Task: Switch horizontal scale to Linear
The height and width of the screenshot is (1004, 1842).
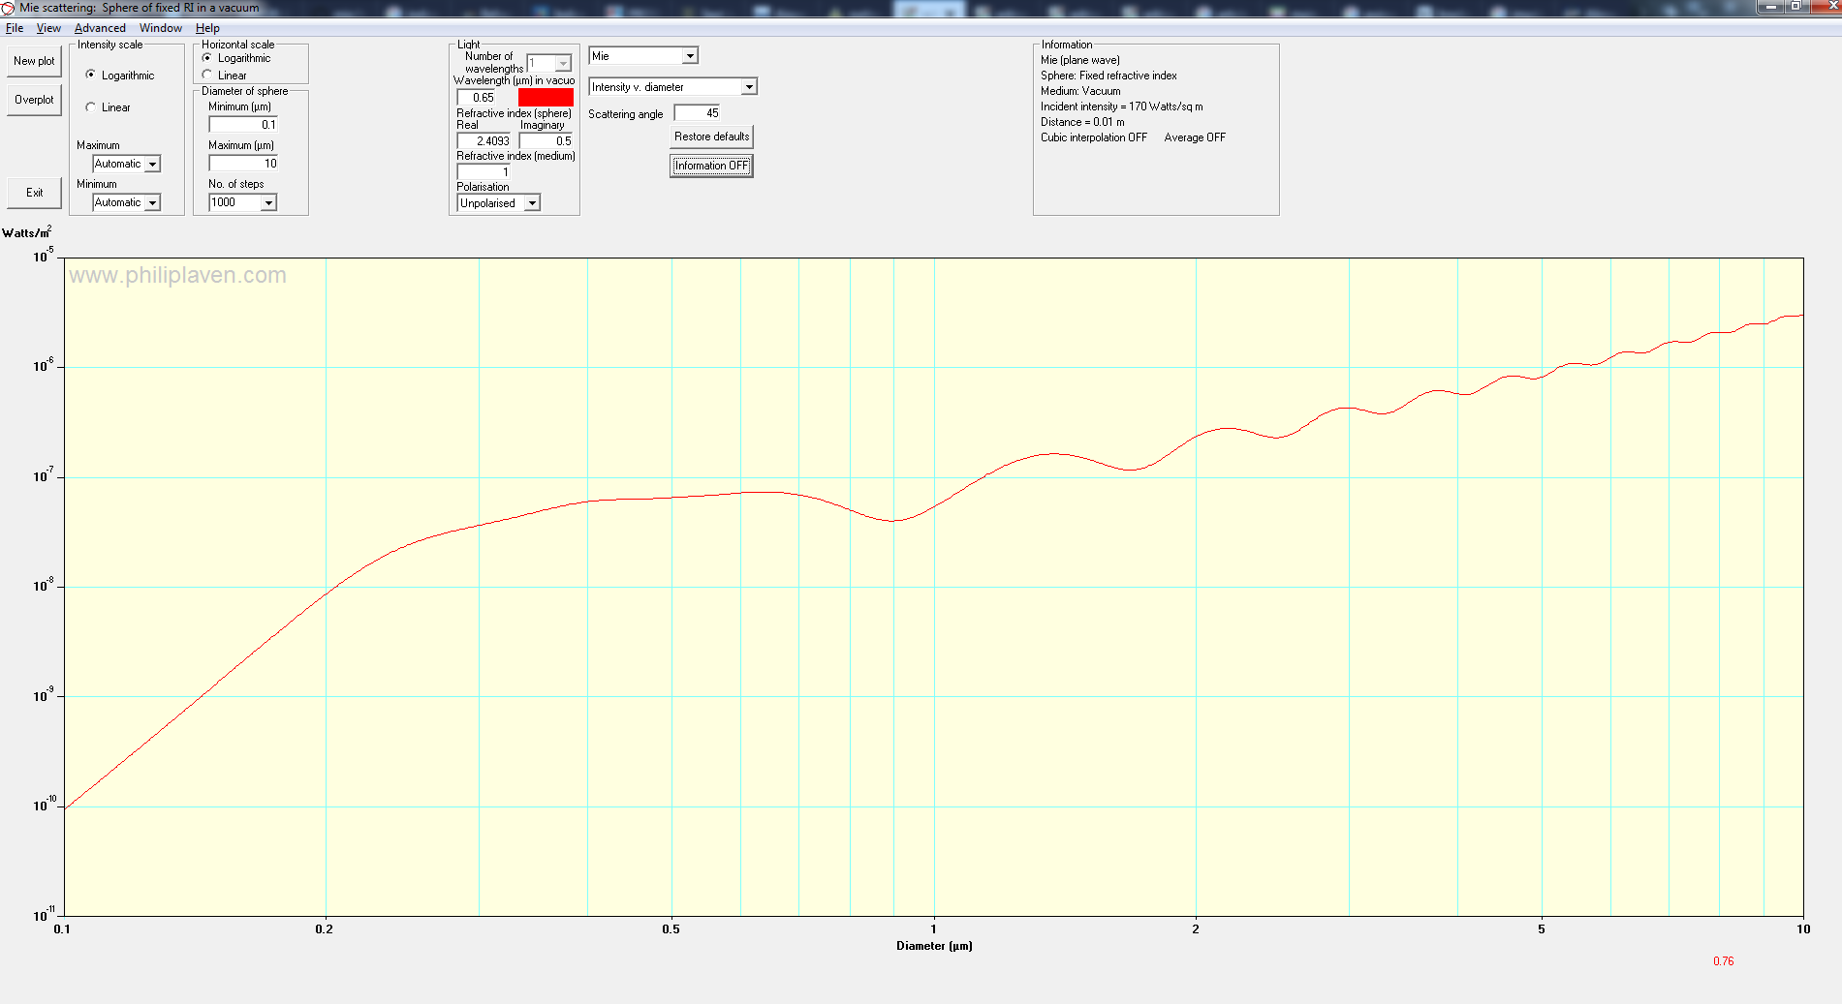Action: (207, 75)
